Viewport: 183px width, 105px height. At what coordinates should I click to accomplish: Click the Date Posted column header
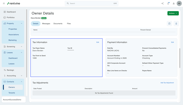point(37,89)
